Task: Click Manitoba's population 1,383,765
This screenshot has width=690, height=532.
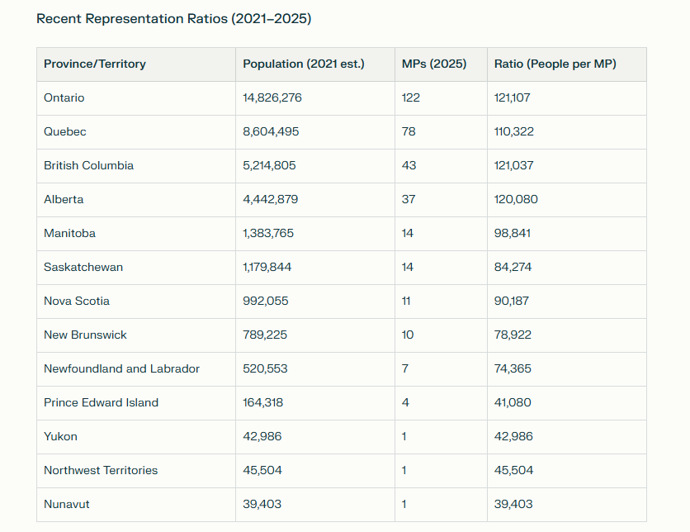Action: tap(268, 234)
